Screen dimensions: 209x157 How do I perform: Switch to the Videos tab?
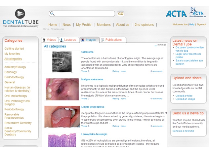click(x=50, y=40)
